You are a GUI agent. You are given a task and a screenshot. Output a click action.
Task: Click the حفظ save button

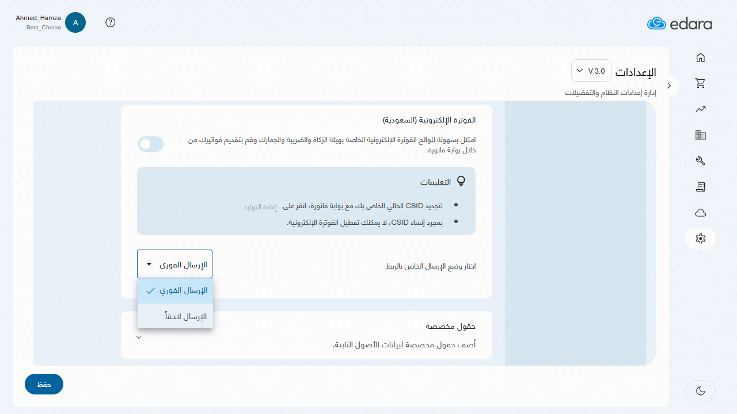click(44, 384)
